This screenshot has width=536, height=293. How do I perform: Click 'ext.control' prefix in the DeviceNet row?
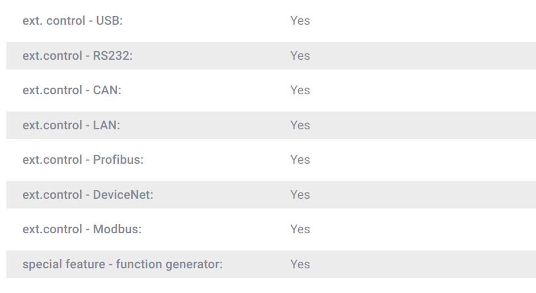pos(52,195)
